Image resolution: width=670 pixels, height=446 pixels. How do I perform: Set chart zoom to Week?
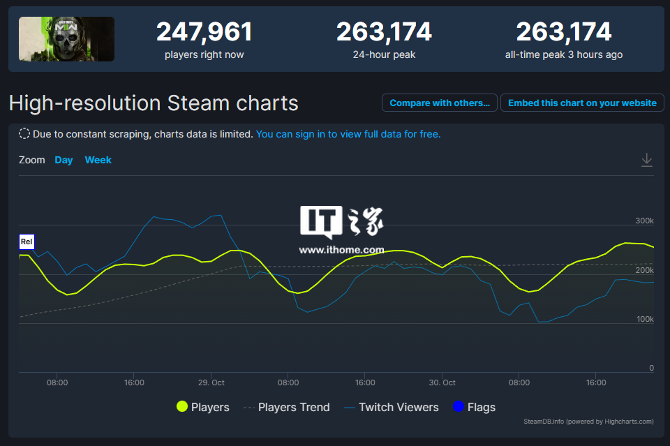coord(98,160)
